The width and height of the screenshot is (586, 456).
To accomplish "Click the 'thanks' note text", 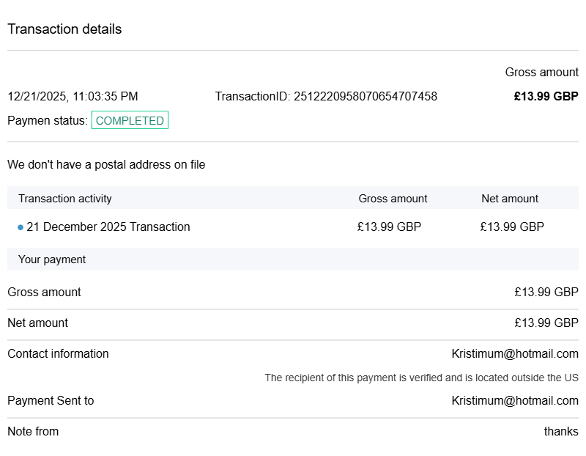I will point(561,432).
